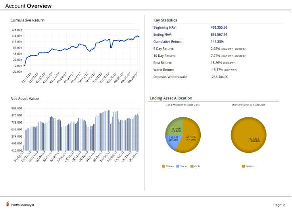Click the value 836,567.94
The image size is (292, 212).
pos(219,35)
